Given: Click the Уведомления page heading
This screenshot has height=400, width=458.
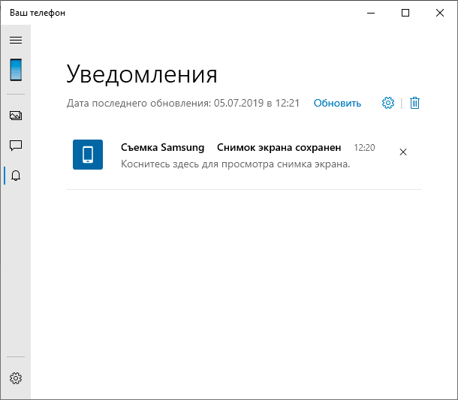Looking at the screenshot, I should pyautogui.click(x=142, y=74).
